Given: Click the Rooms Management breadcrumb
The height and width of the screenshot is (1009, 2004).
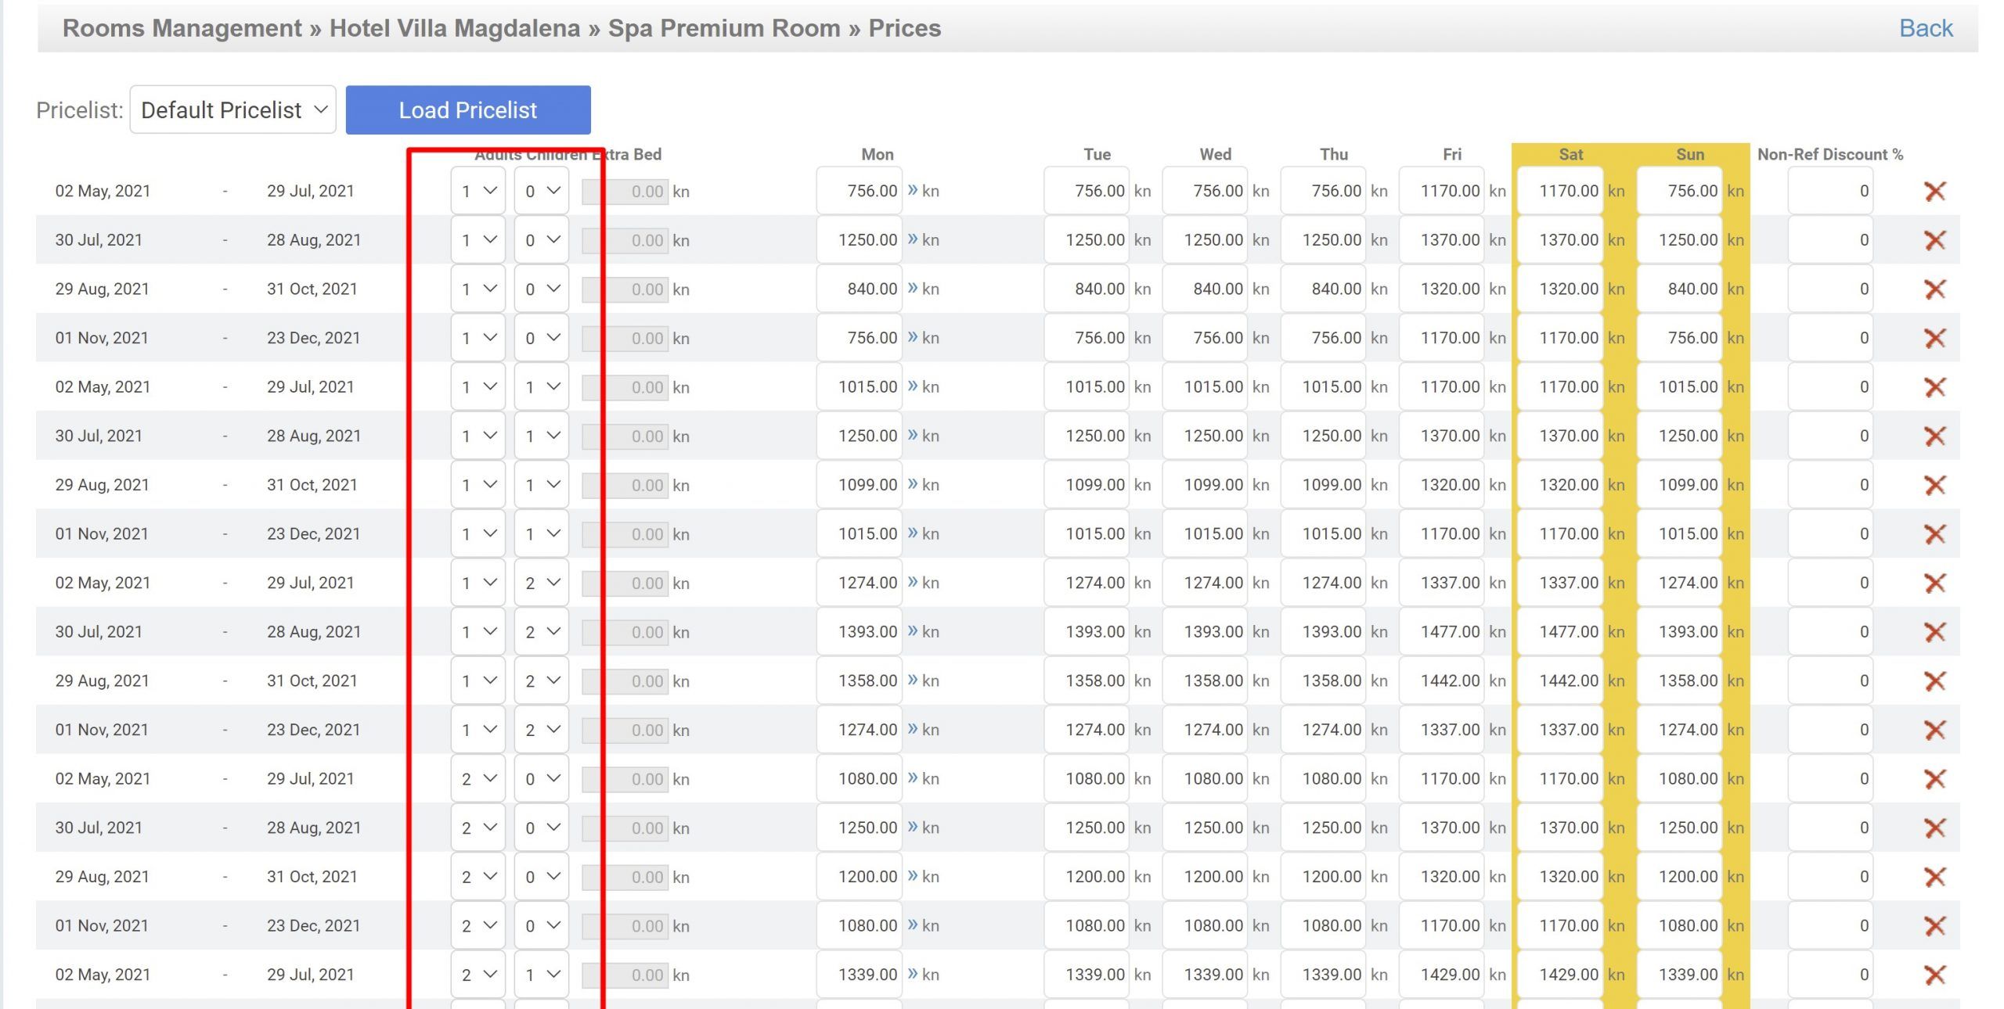Looking at the screenshot, I should tap(182, 28).
